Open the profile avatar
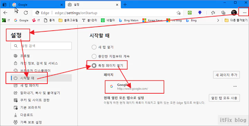This screenshot has width=249, height=126. tap(234, 13)
